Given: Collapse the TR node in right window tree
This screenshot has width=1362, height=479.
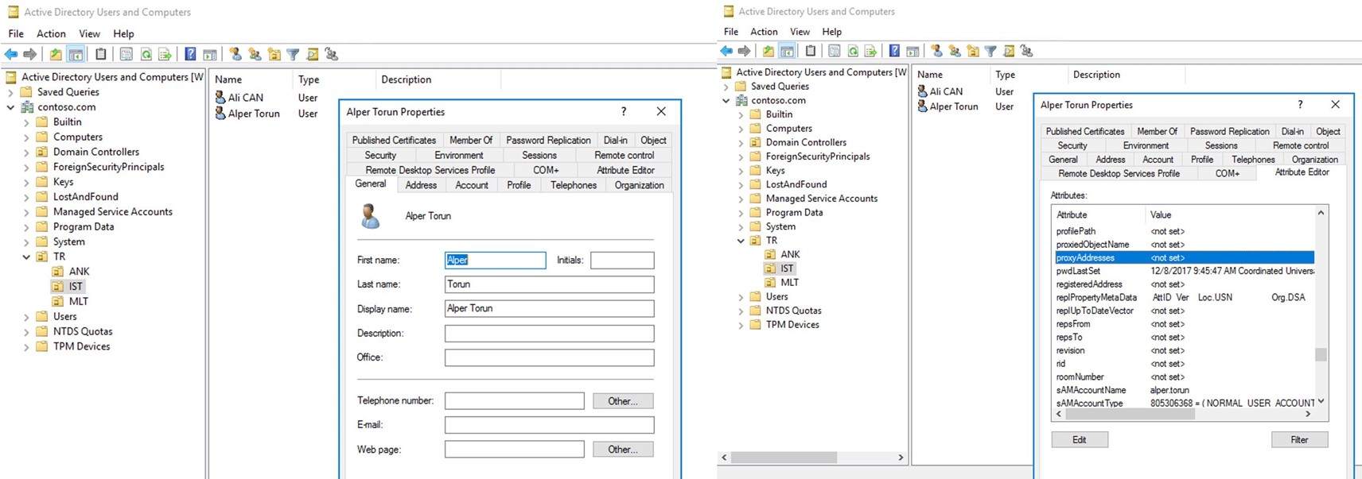Looking at the screenshot, I should [x=741, y=241].
